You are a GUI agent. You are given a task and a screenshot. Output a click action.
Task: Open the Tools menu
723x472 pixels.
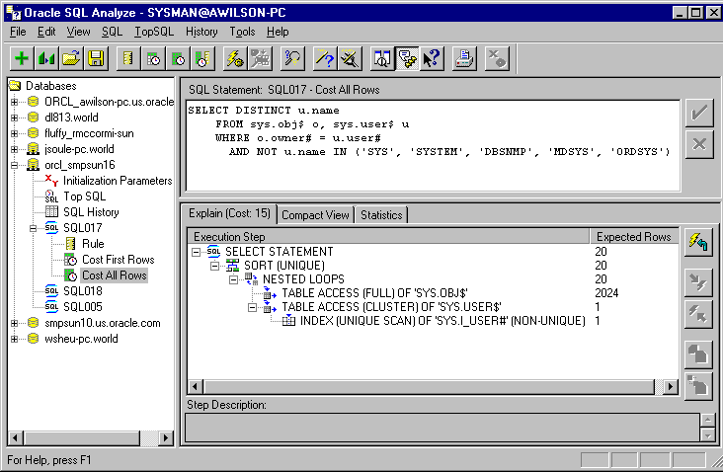242,32
